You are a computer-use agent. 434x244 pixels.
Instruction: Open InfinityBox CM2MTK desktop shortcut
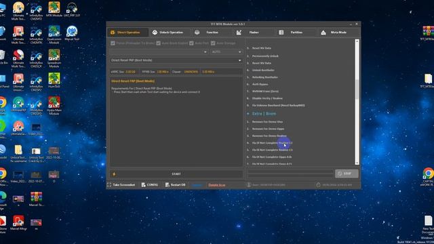click(x=36, y=35)
